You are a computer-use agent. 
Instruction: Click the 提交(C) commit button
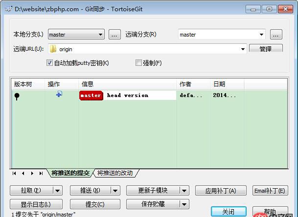pyautogui.click(x=95, y=204)
